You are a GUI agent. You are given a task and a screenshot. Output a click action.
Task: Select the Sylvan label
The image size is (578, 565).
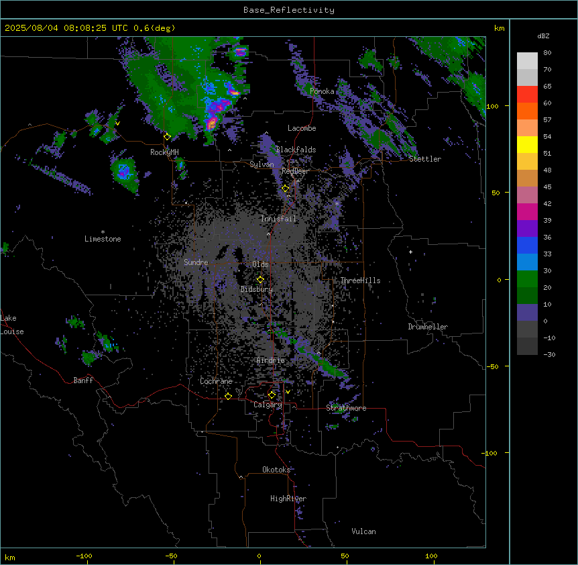coord(262,164)
